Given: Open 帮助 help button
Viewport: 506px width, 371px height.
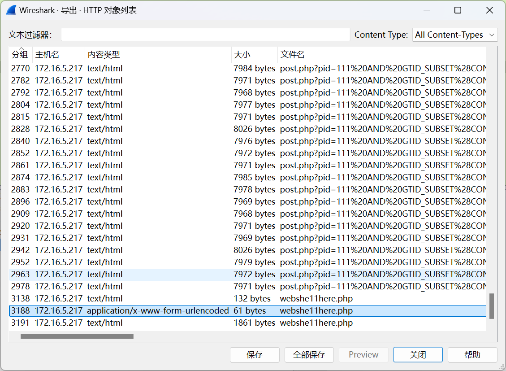Looking at the screenshot, I should coord(472,354).
